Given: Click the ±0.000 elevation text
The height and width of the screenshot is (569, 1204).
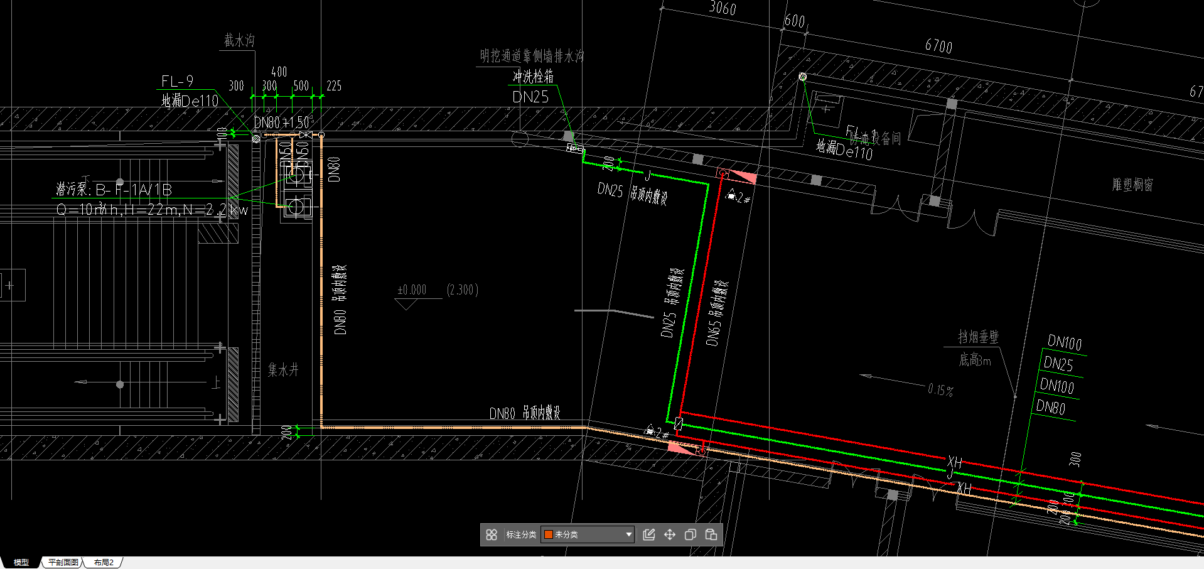Looking at the screenshot, I should click(412, 290).
